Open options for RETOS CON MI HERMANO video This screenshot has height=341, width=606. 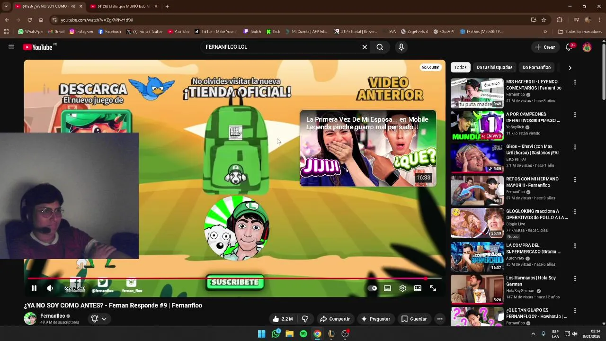[575, 179]
